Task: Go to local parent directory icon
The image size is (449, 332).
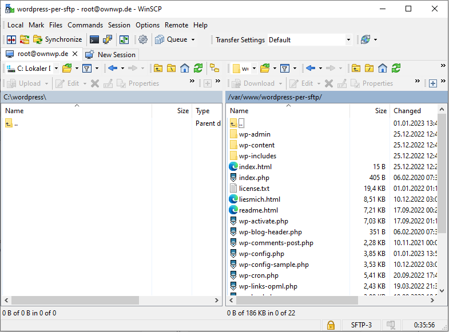Action: click(x=158, y=69)
